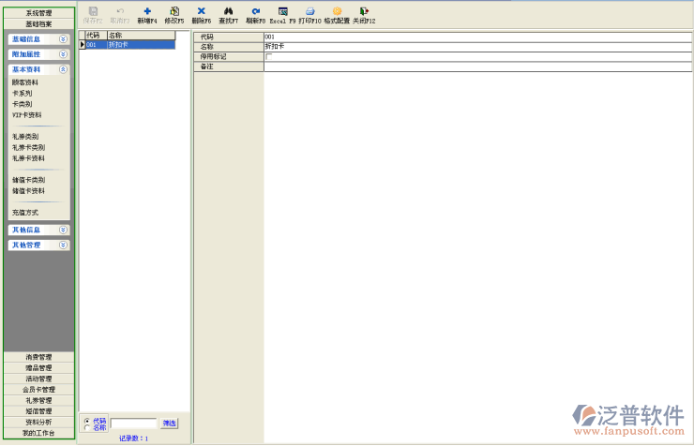Toggle the 停用标记 checkbox

tap(269, 56)
